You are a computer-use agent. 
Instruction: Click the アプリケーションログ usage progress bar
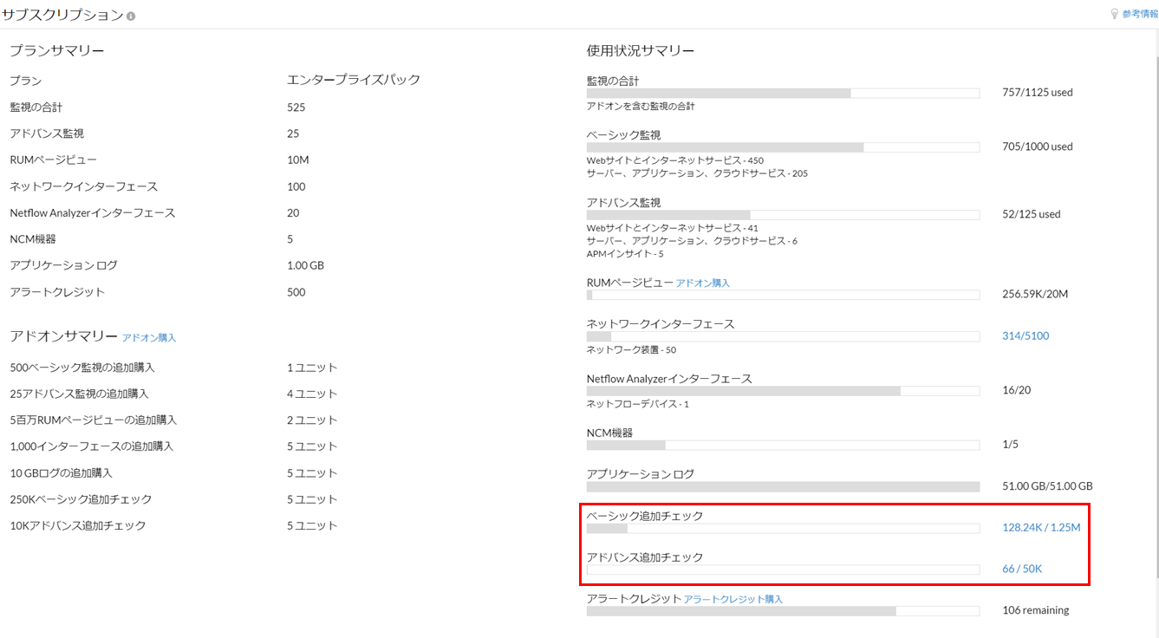(x=783, y=487)
